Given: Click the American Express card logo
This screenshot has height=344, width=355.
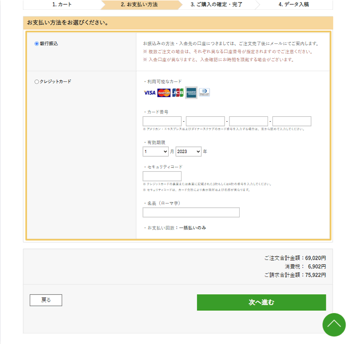Looking at the screenshot, I should [191, 92].
